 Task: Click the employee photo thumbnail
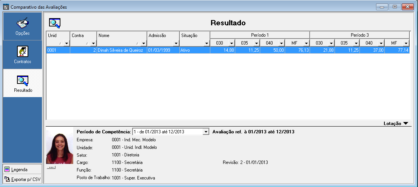tap(59, 146)
